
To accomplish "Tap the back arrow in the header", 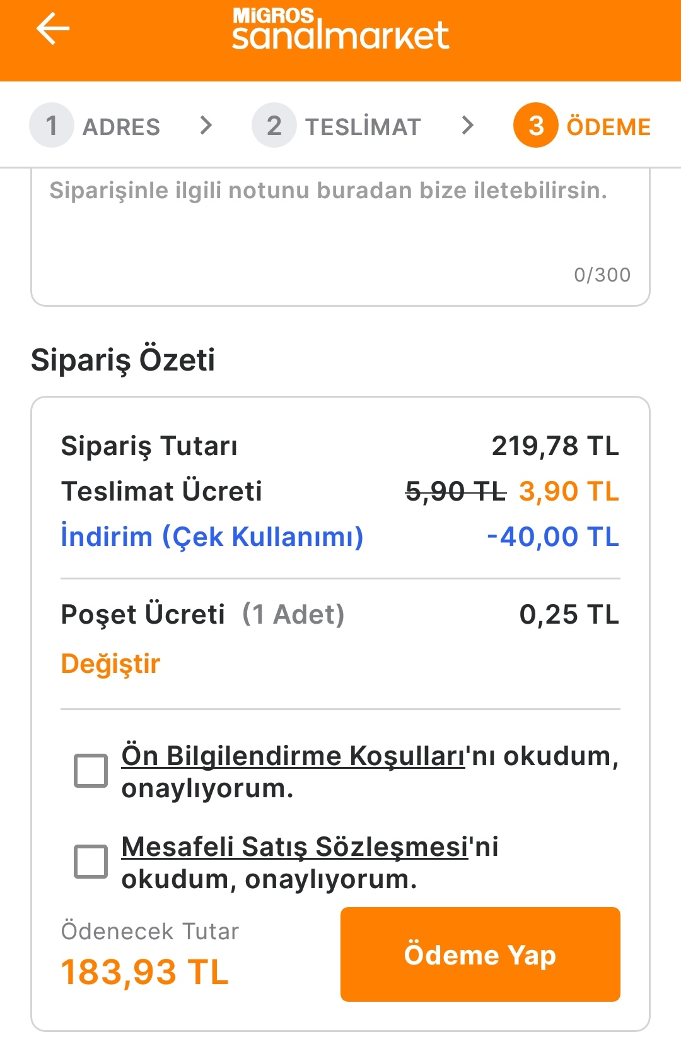I will tap(53, 29).
